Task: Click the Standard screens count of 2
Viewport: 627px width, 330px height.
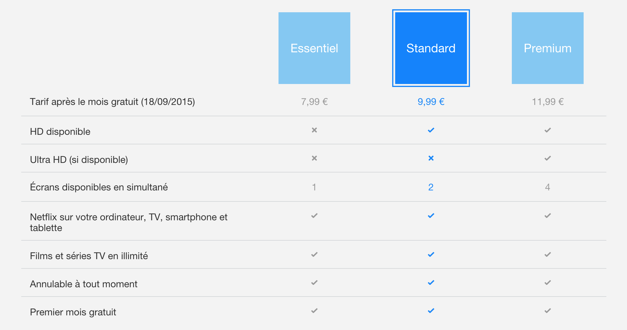Action: [x=431, y=187]
